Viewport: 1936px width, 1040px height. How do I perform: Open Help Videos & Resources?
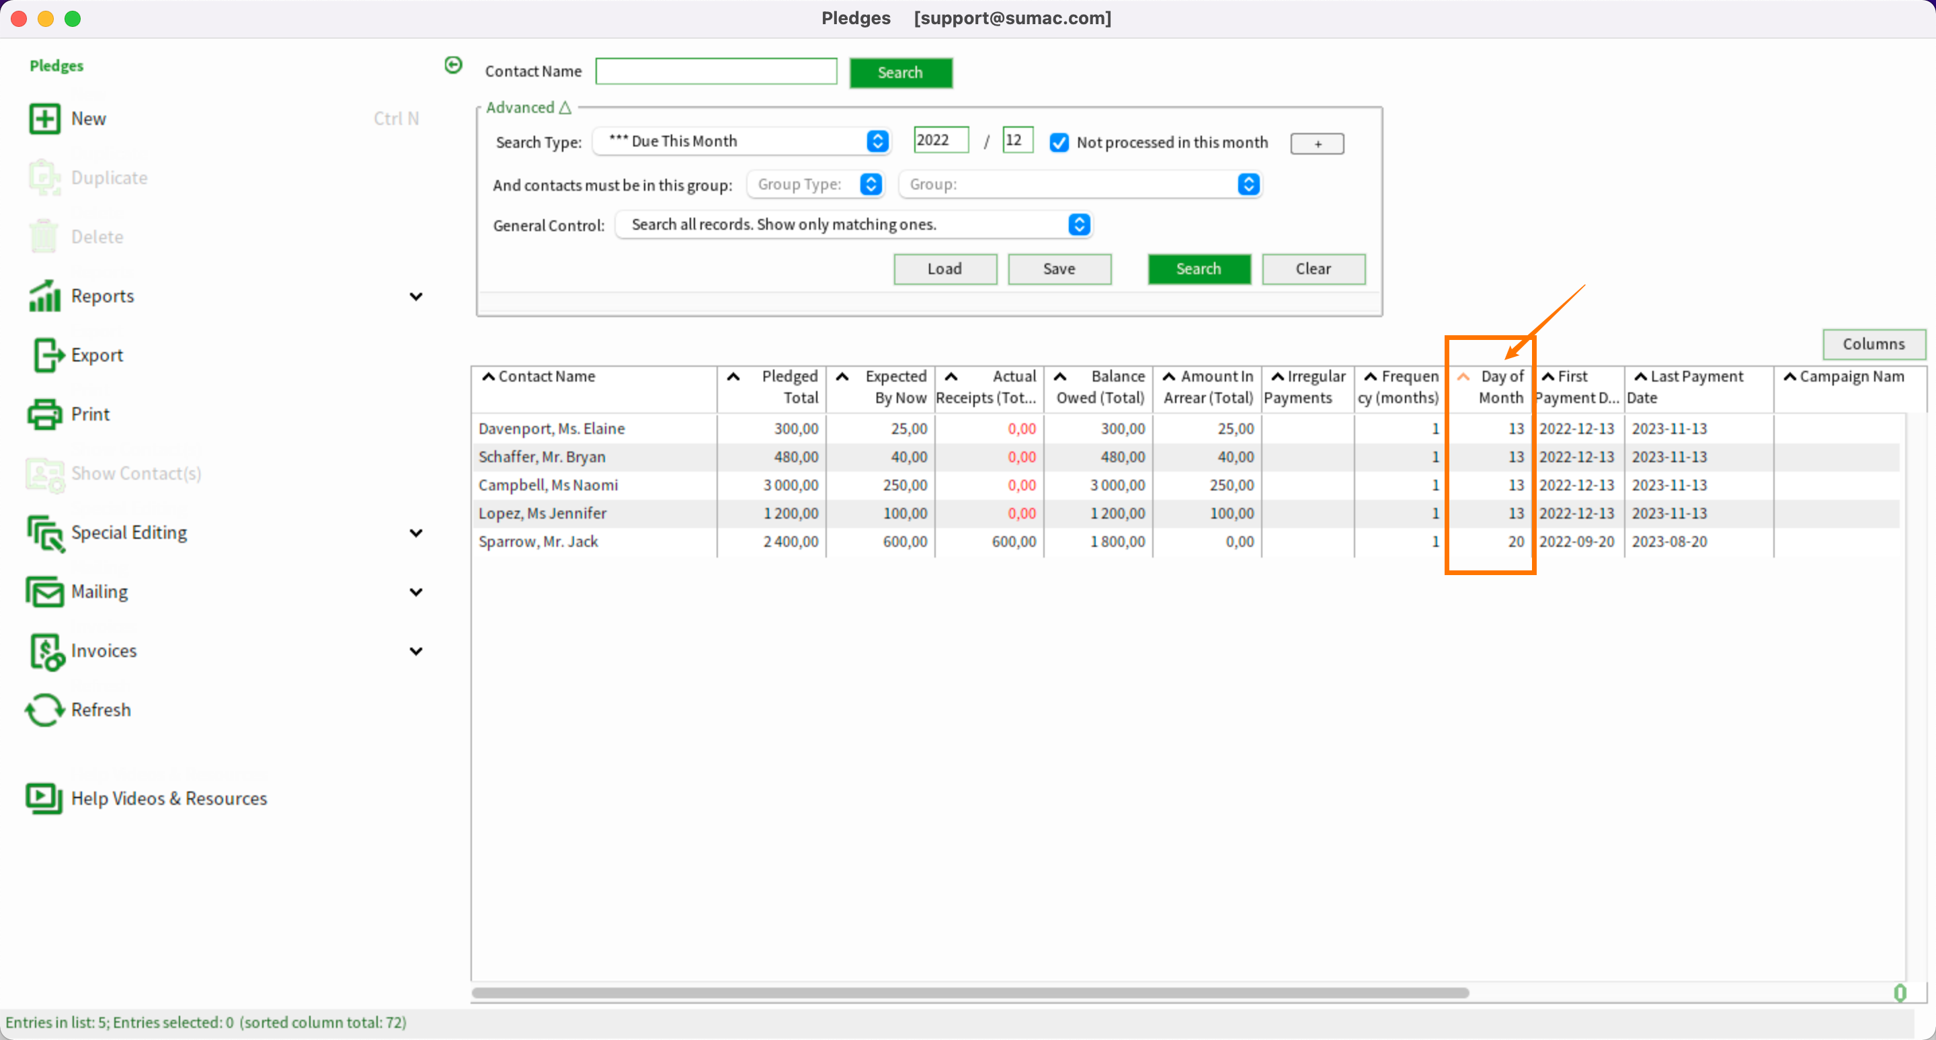point(169,799)
